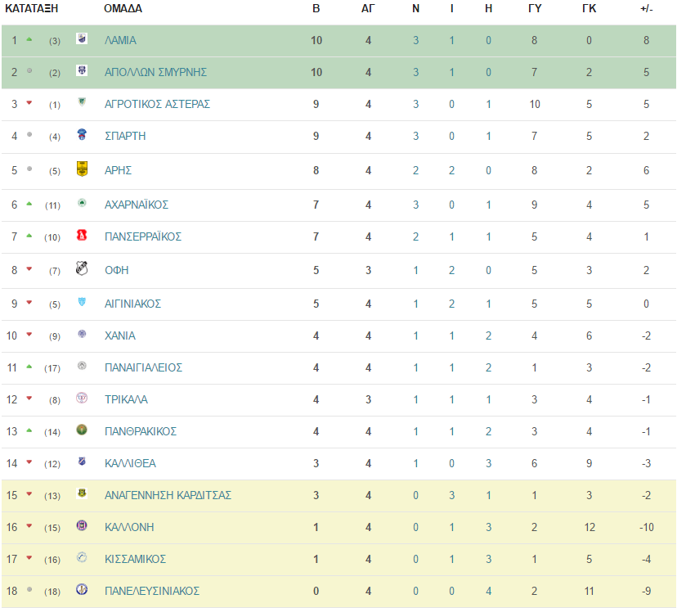Click the ΠΑΝΕΛΕΥΣΙΝΙΑΚΟΣ team emblem

[82, 589]
